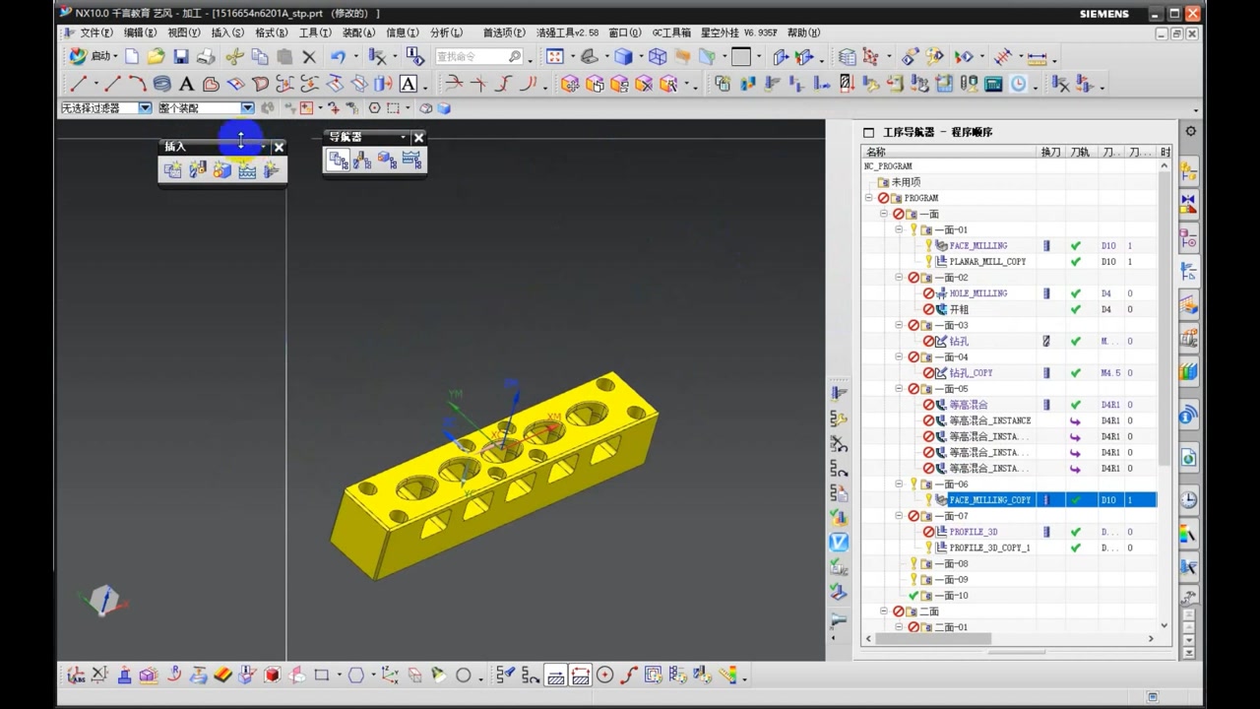
Task: Open the 分析(L) menu
Action: click(x=446, y=32)
